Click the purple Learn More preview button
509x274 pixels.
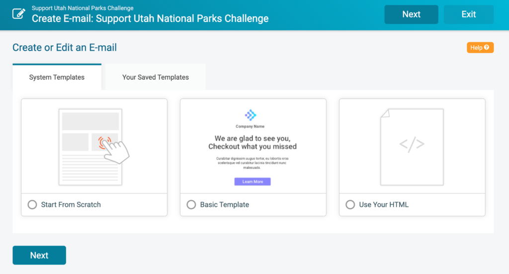[253, 182]
